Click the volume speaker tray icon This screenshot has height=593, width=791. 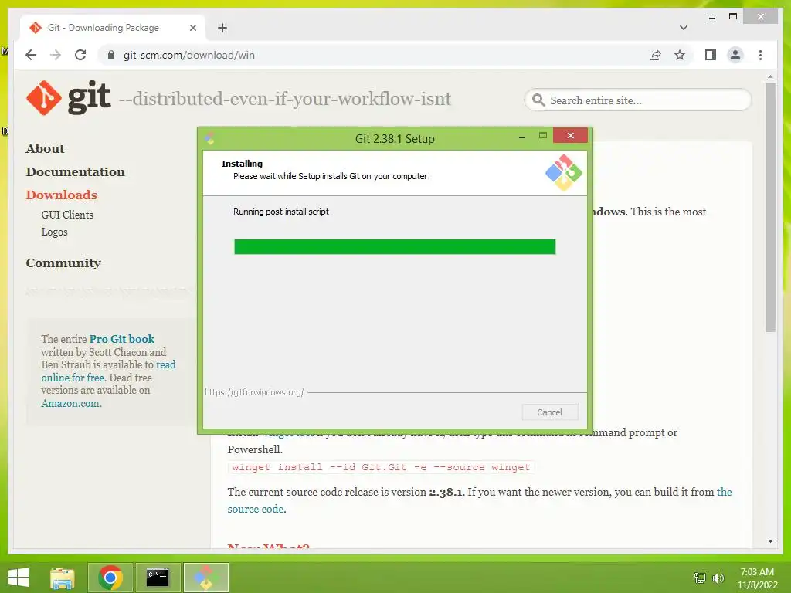click(718, 578)
